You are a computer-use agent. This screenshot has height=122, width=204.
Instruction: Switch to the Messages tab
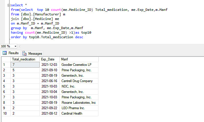tap(32, 53)
